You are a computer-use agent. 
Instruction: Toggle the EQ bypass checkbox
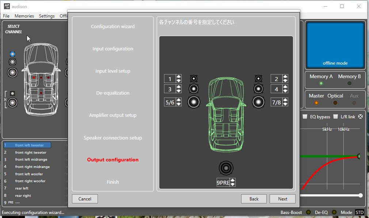tap(305, 116)
